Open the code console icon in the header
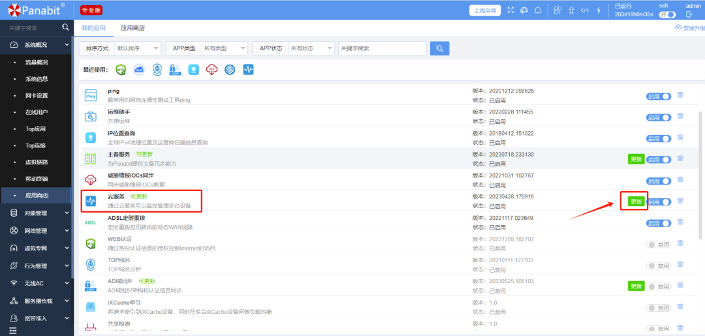This screenshot has height=336, width=705. 585,10
